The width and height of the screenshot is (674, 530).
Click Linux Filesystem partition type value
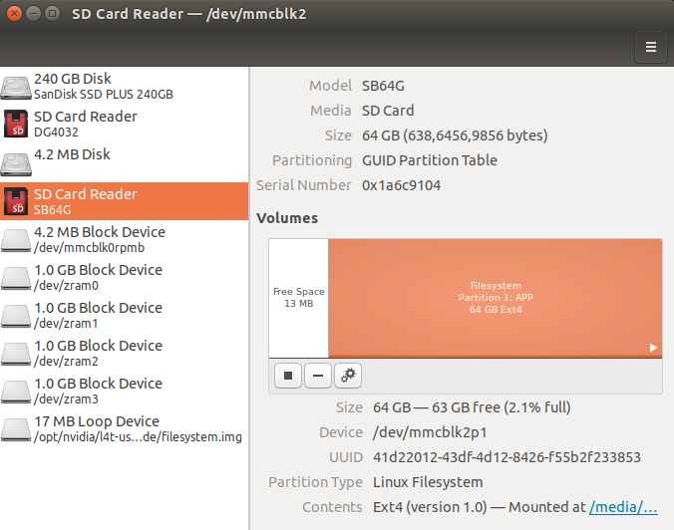[x=428, y=482]
